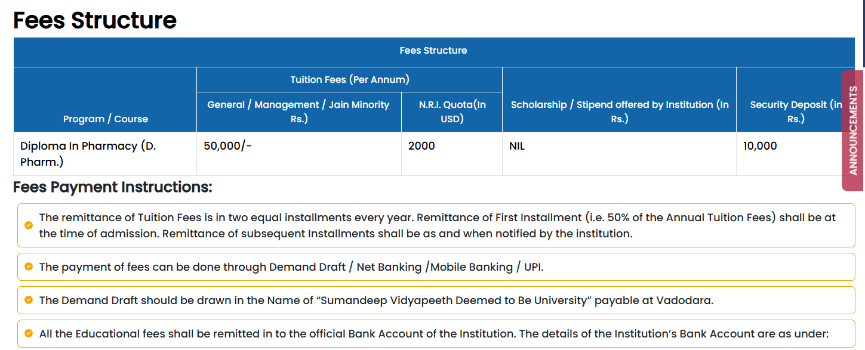Image resolution: width=865 pixels, height=350 pixels.
Task: Open the ANNOUNCEMENTS side tab
Action: (852, 130)
